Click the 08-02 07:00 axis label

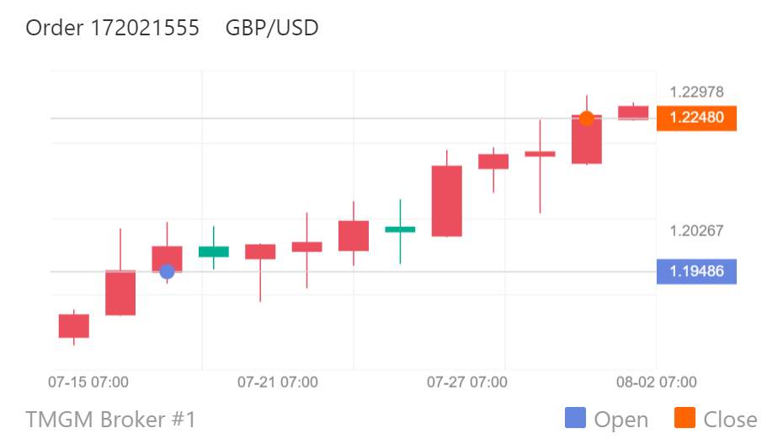pos(656,382)
